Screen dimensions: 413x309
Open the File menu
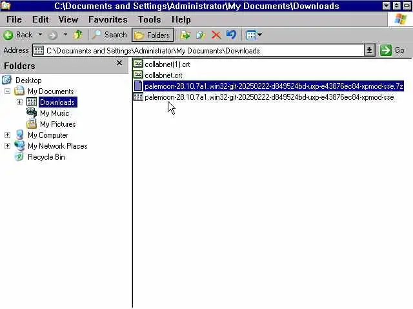coord(14,19)
